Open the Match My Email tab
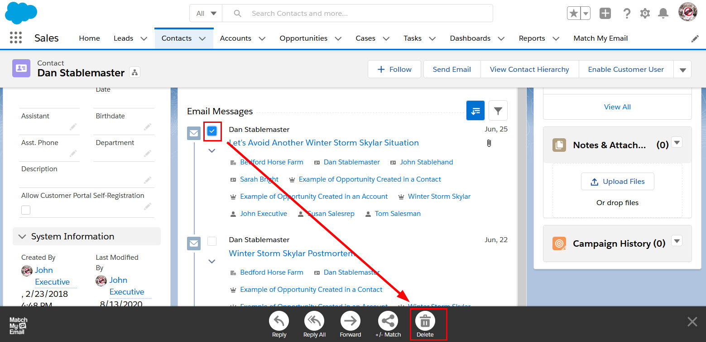The height and width of the screenshot is (342, 706). pos(600,38)
